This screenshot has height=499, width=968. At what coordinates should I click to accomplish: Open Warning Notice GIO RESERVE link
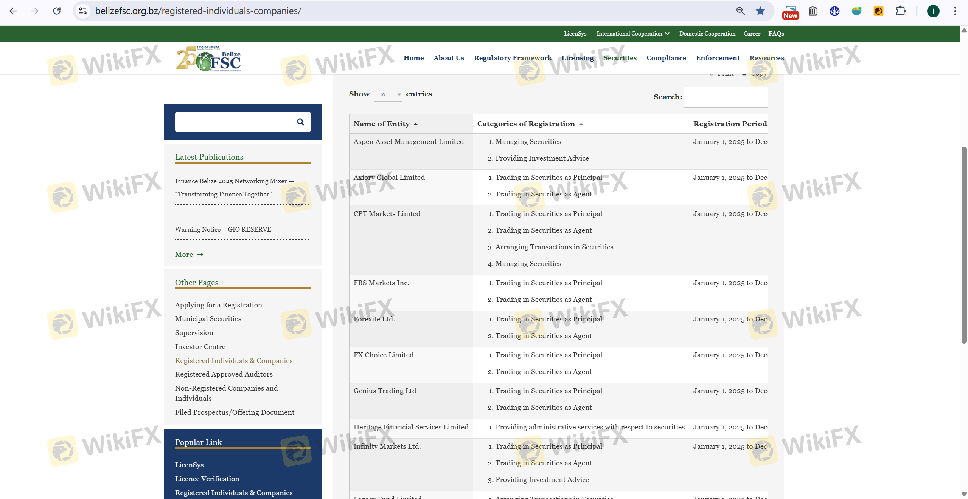click(x=223, y=229)
